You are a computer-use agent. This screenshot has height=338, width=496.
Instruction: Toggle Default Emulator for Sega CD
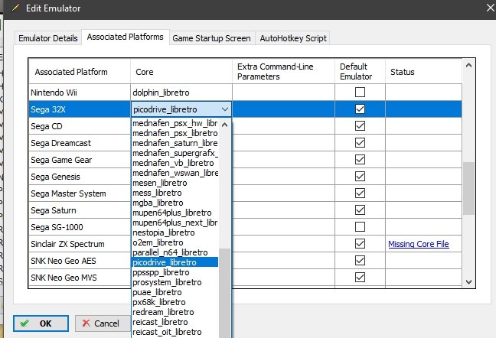click(360, 125)
